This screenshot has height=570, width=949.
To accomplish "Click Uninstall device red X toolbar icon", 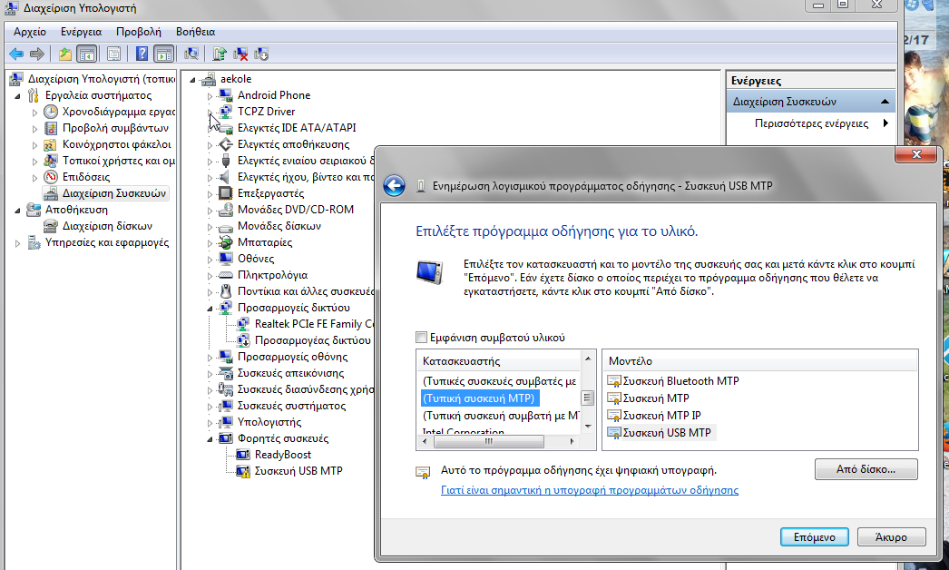I will [x=241, y=54].
